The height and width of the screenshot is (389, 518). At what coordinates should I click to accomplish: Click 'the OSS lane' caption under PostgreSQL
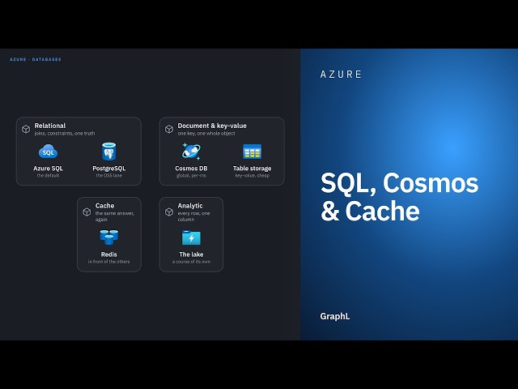(x=109, y=175)
